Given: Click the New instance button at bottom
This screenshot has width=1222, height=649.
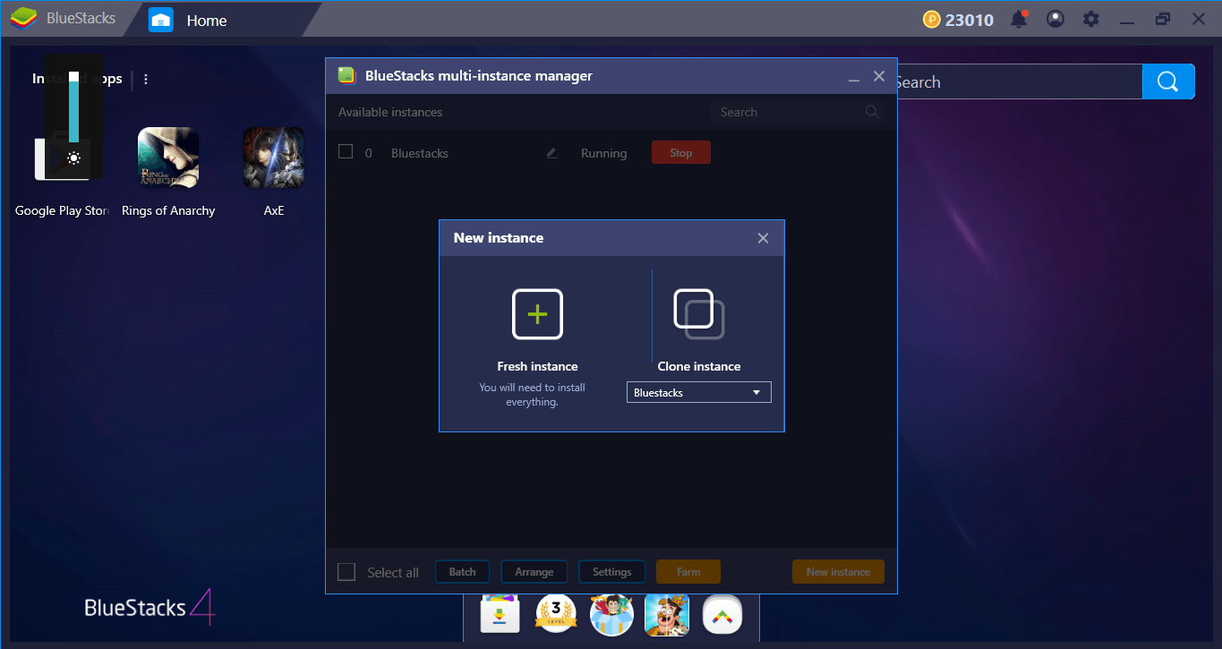Looking at the screenshot, I should (838, 572).
